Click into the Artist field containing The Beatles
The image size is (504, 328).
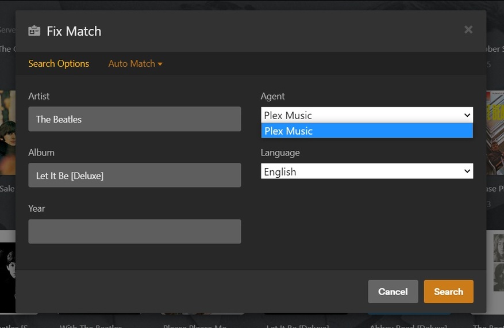pos(134,119)
